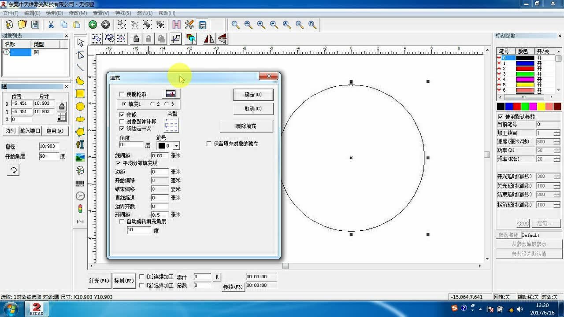Click the Cut scissors icon
The image size is (564, 317).
point(51,25)
